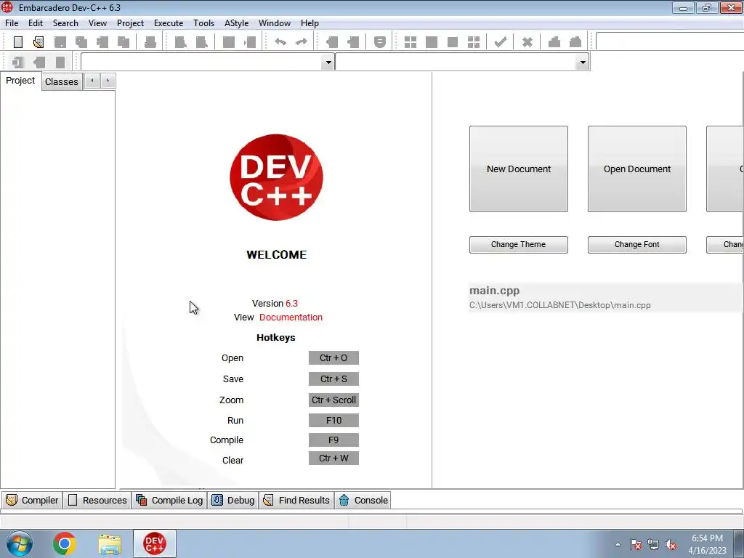Click the Profile Analysis toolbar icon
The width and height of the screenshot is (744, 558).
(x=554, y=42)
